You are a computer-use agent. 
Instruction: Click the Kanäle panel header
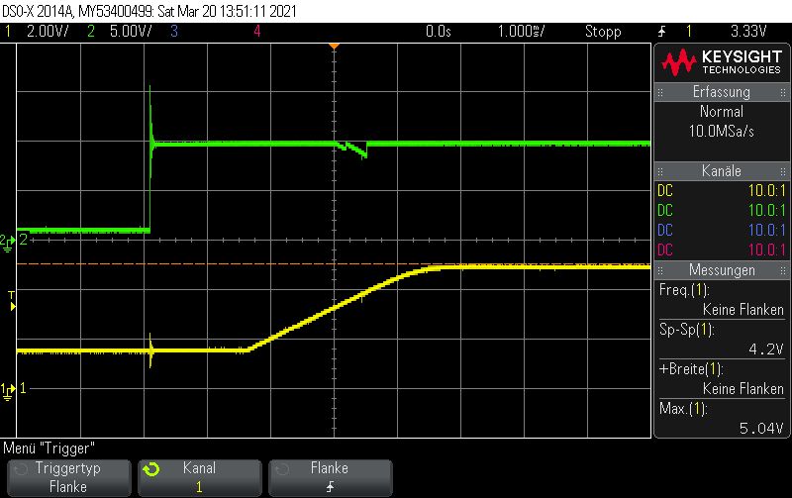click(x=722, y=171)
